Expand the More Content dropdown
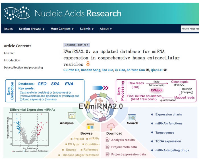This screenshot has height=159, width=199. tap(62, 29)
